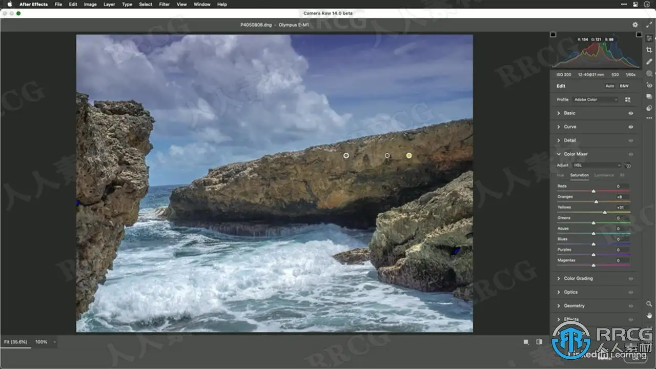Open the Layer menu
This screenshot has height=369, width=656.
[109, 4]
